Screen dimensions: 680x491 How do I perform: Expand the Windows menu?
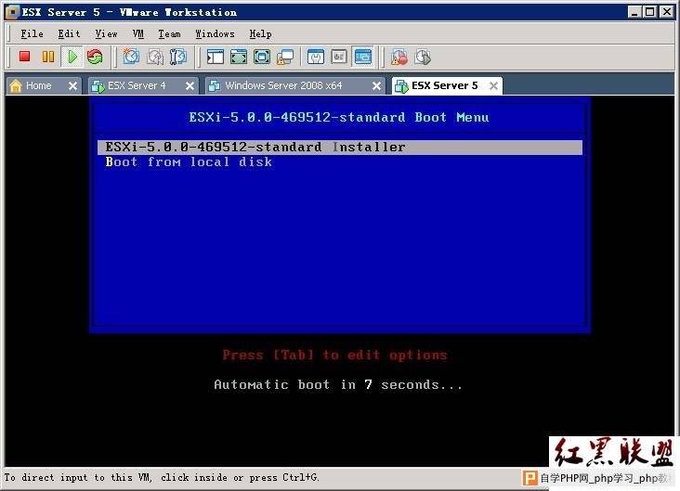click(215, 33)
